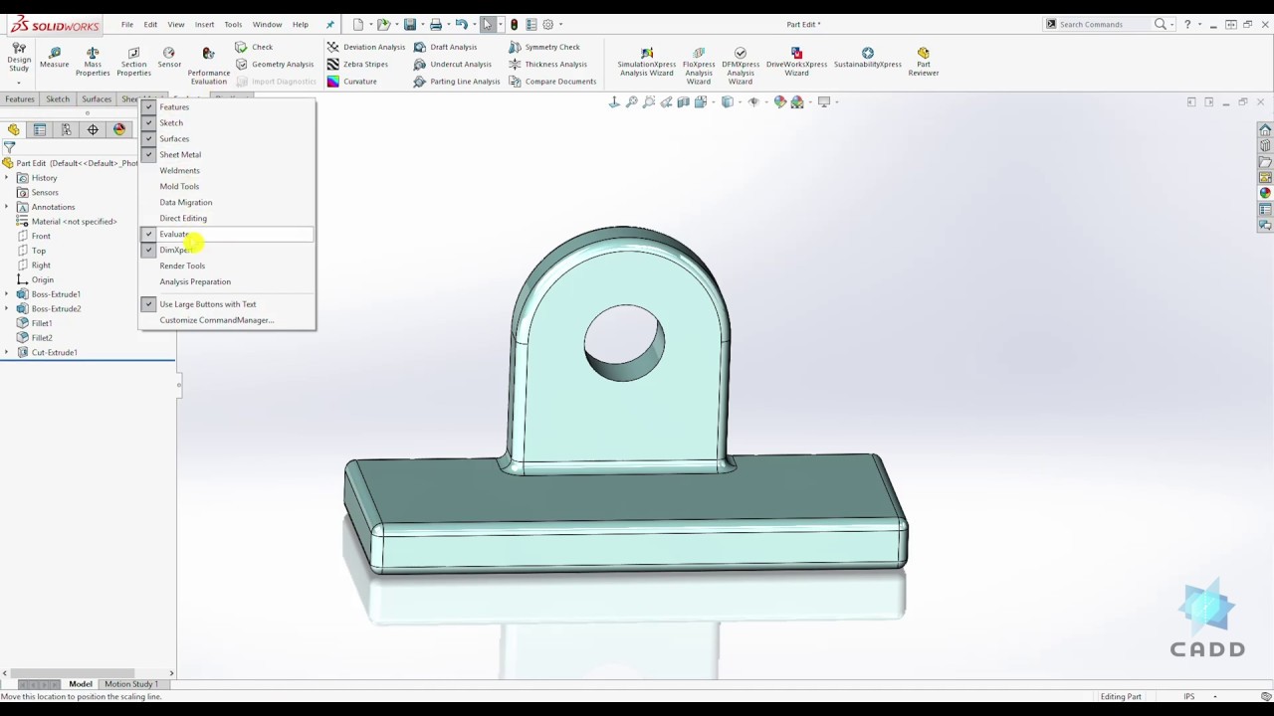Open SustainabilityXpress

[x=868, y=58]
